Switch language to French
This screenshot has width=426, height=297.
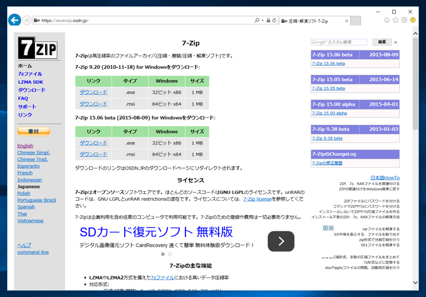pyautogui.click(x=25, y=173)
